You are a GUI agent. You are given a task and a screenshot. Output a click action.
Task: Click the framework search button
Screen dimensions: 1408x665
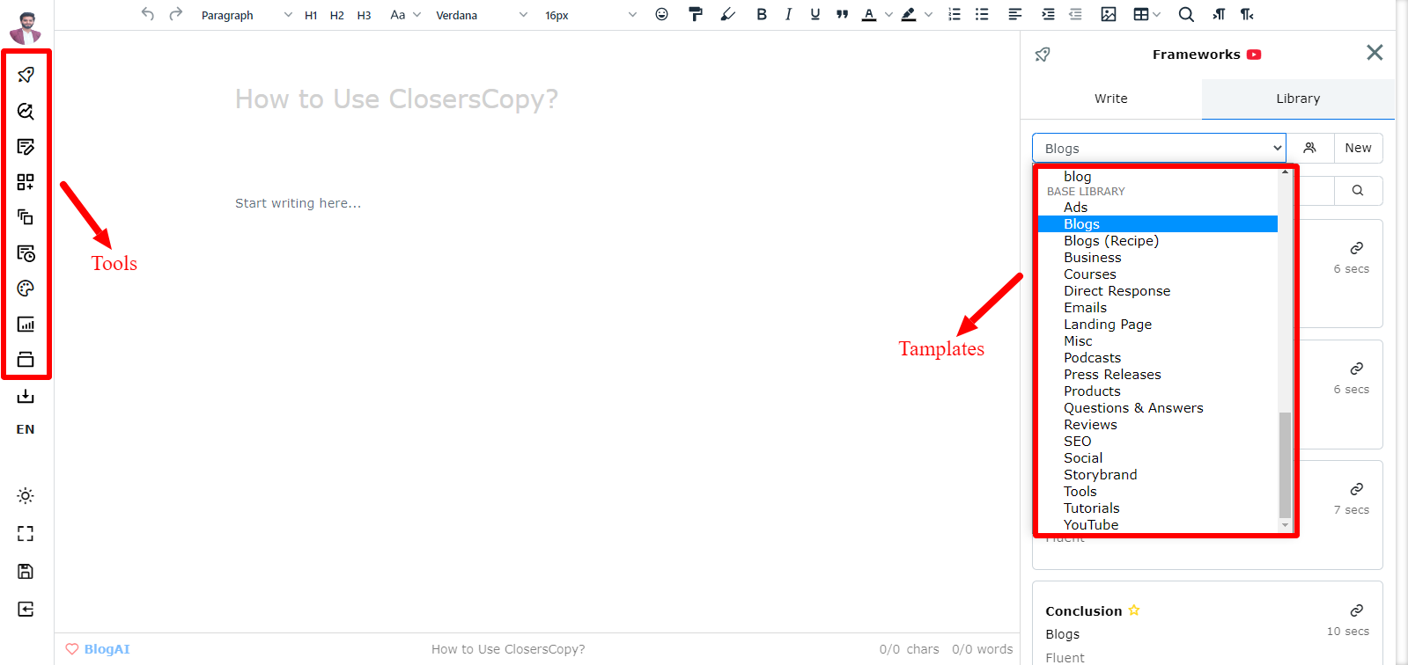(x=1358, y=190)
